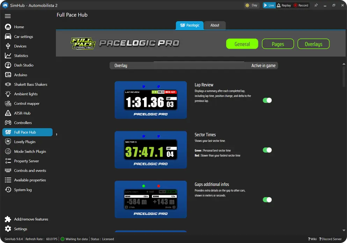Open the Overlays section
Image resolution: width=347 pixels, height=243 pixels.
tap(313, 44)
